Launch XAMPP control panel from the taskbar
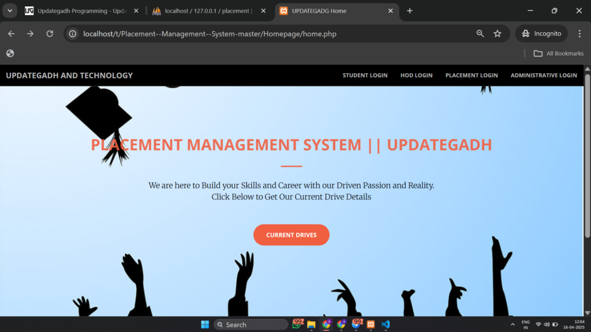 pyautogui.click(x=371, y=325)
